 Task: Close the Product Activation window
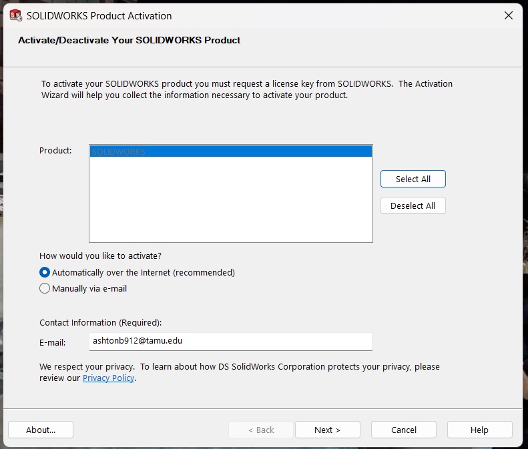click(x=509, y=15)
